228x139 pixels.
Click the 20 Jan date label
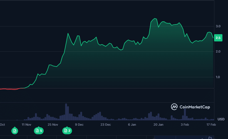[x=158, y=125]
